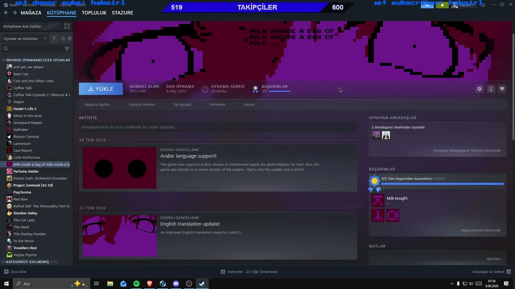Click the blue YÜKLE install button
Screen dimensions: 515x289
click(x=101, y=89)
